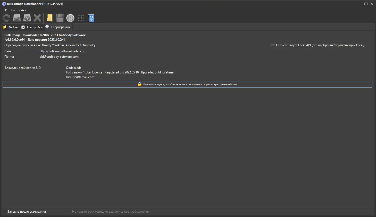Image resolution: width=376 pixels, height=217 pixels.
Task: Select the "О программе" tab
Action: (x=58, y=27)
